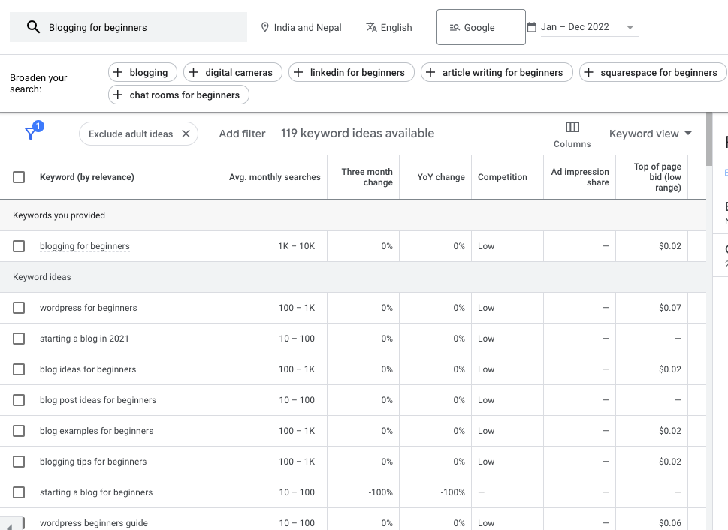This screenshot has width=728, height=530.
Task: Click the scroll-left arrow at table bottom
Action: 10,525
